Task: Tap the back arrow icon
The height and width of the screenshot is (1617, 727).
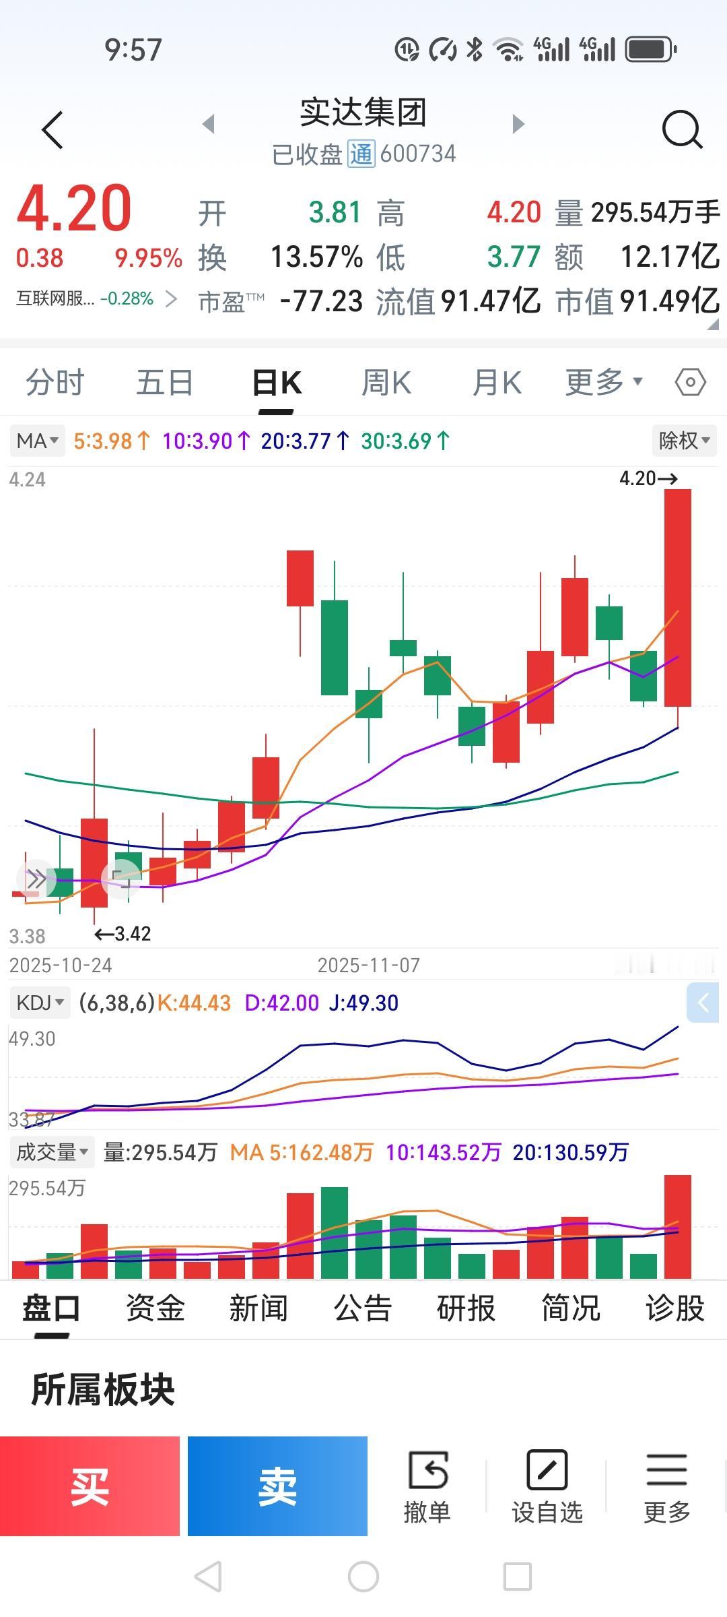Action: [x=53, y=129]
